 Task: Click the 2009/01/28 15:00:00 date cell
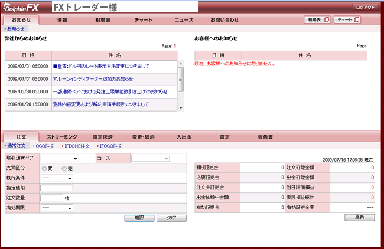pyautogui.click(x=28, y=104)
